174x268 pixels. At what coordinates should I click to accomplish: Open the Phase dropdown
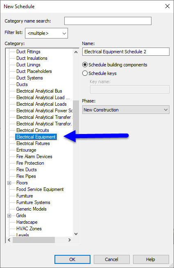pos(126,110)
